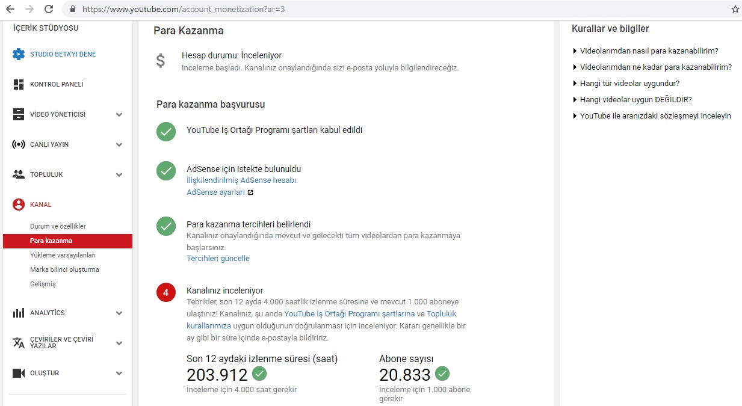This screenshot has width=742, height=406.
Task: Click the Para kazanma başvurusu heading
Action: click(211, 105)
